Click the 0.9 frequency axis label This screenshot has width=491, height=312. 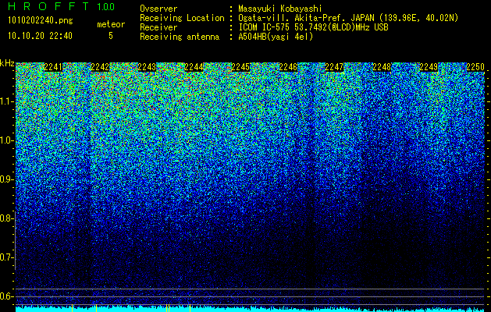point(6,179)
